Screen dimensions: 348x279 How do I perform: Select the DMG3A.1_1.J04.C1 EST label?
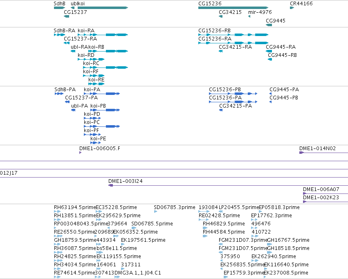(137, 273)
